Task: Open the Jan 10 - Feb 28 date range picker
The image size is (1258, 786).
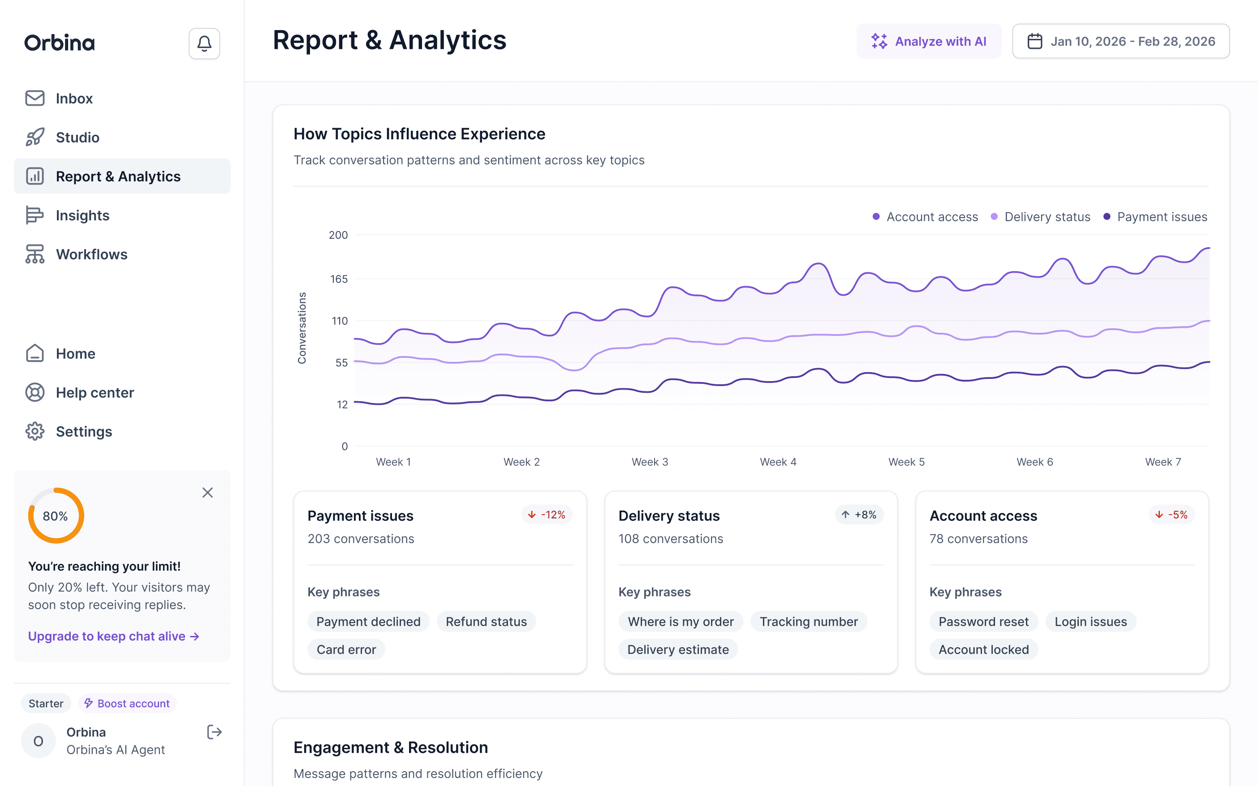Action: 1121,41
